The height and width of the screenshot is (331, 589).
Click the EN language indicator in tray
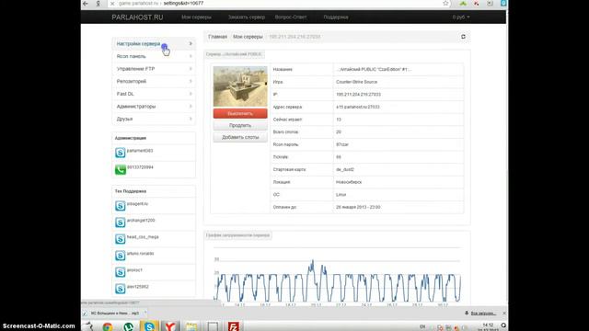click(x=422, y=326)
